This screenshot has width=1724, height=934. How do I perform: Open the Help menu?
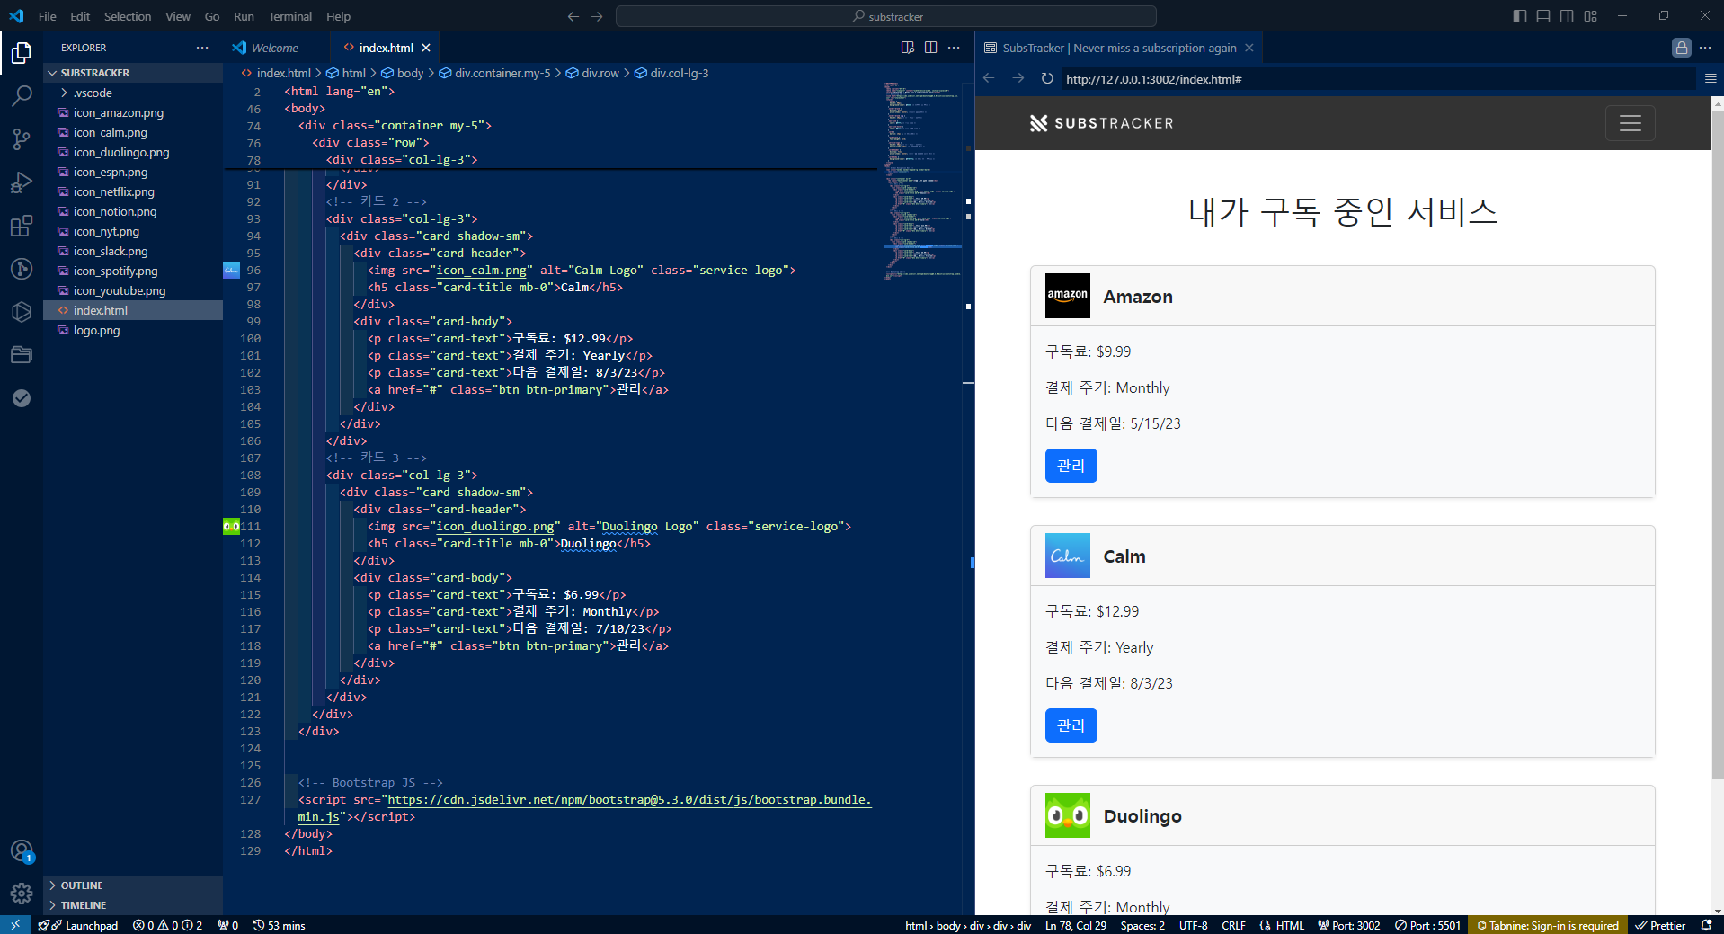coord(338,16)
